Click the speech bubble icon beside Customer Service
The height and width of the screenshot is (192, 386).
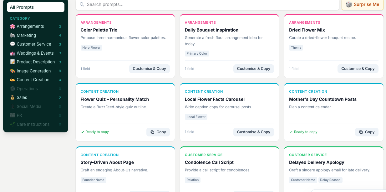13,44
